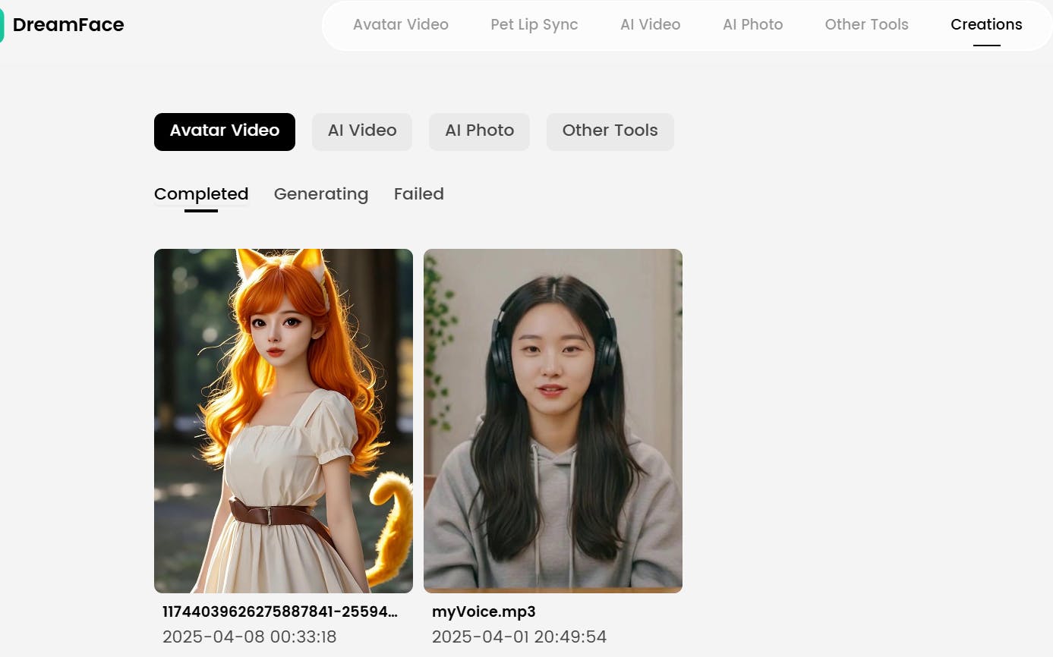
Task: Switch to the Failed tab
Action: [419, 194]
